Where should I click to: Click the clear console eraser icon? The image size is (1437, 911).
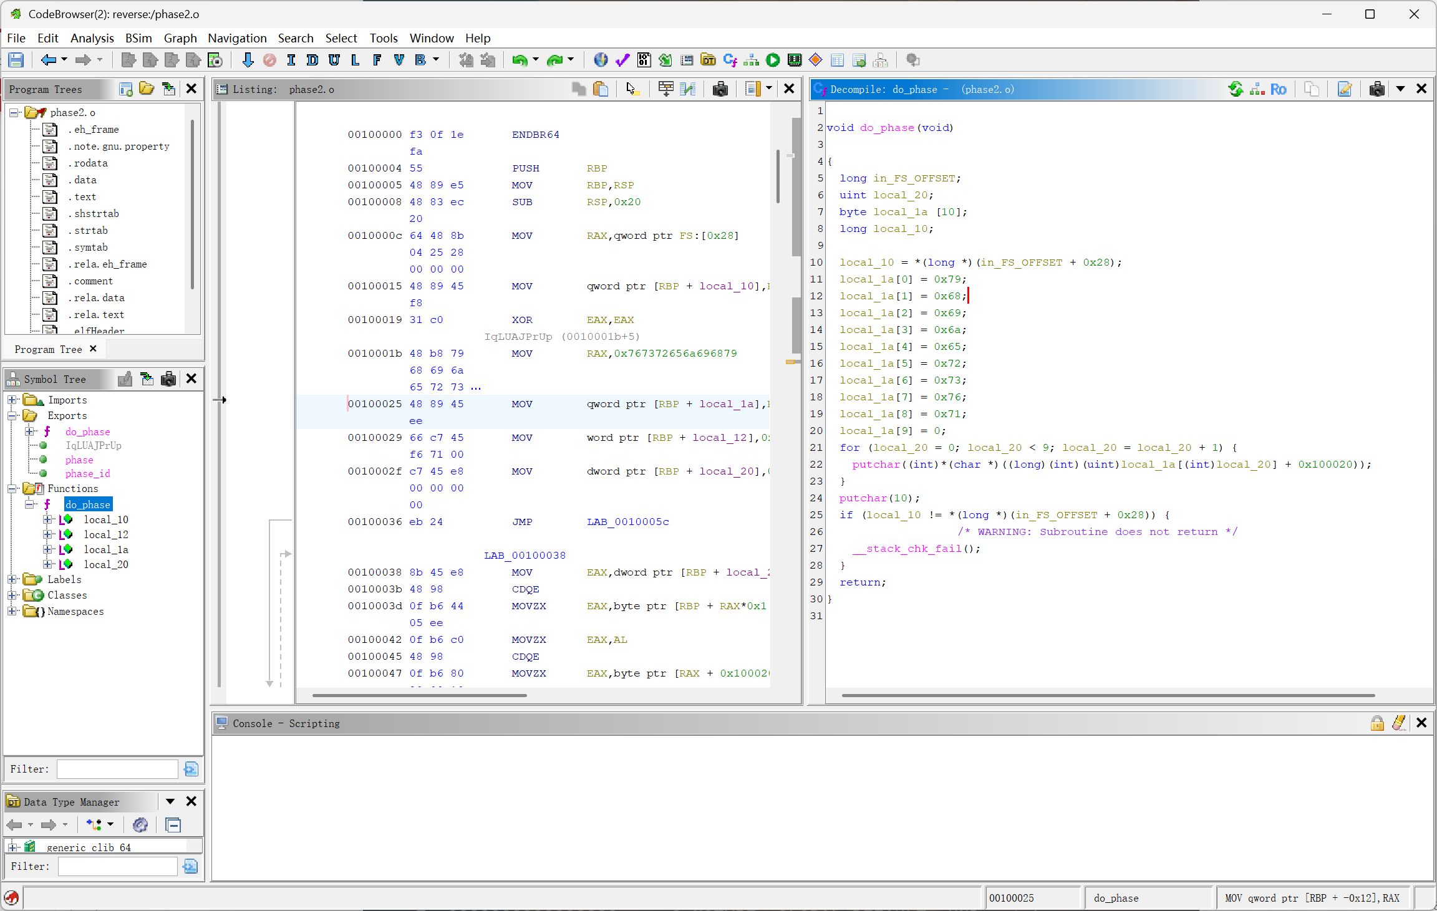[x=1399, y=723]
